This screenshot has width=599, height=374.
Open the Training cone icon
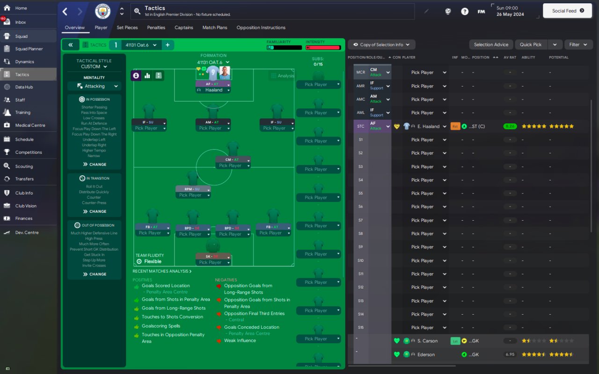coord(7,112)
